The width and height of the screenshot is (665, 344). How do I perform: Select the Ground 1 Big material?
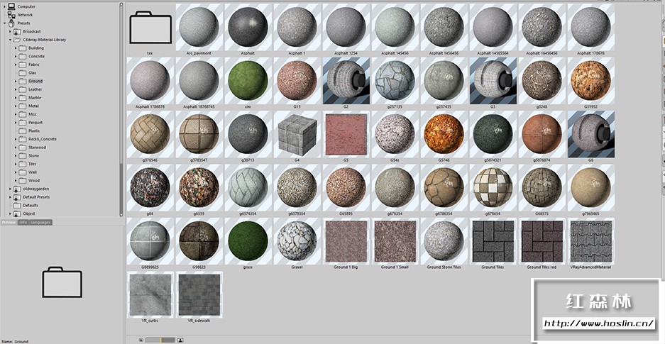point(346,241)
